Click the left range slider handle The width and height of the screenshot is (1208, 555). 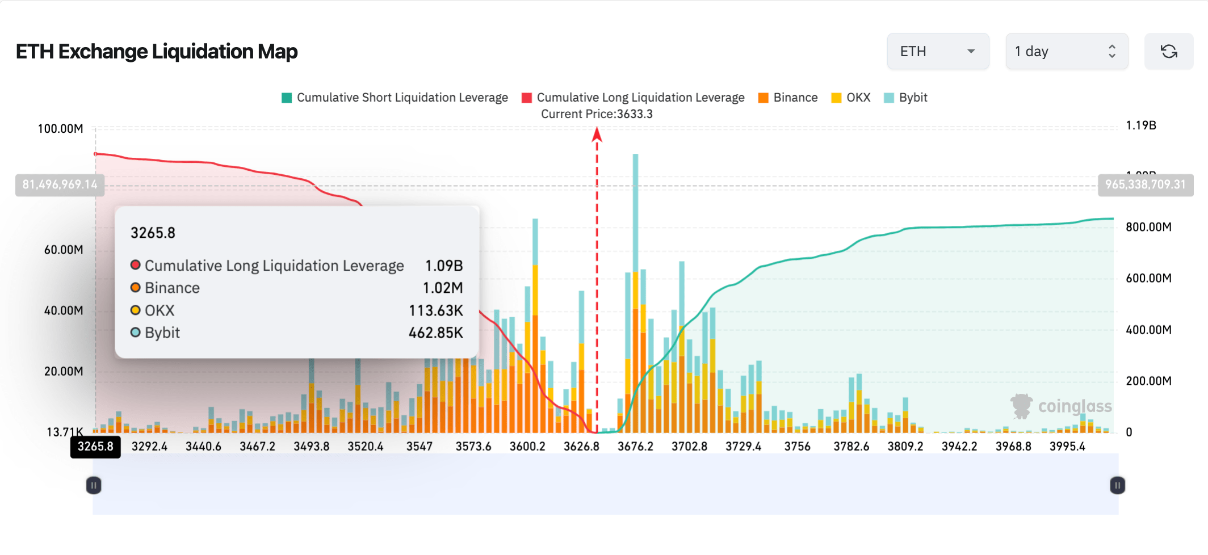click(94, 486)
